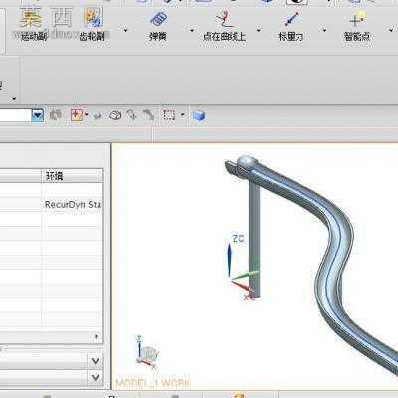Open the arrow beside the rectangle selection tool
The height and width of the screenshot is (398, 398).
183,115
